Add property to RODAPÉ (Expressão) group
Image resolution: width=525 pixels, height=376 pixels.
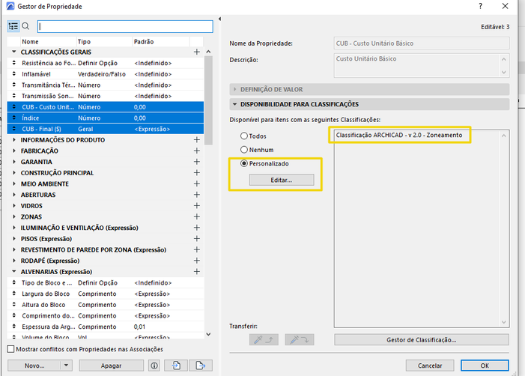tap(197, 261)
